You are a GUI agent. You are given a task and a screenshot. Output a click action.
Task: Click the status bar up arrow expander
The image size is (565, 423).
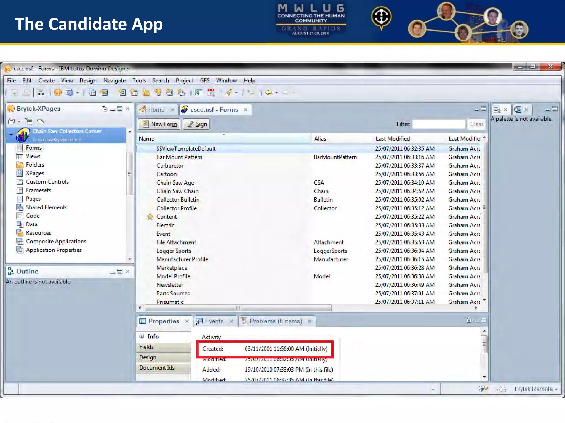pos(433,389)
